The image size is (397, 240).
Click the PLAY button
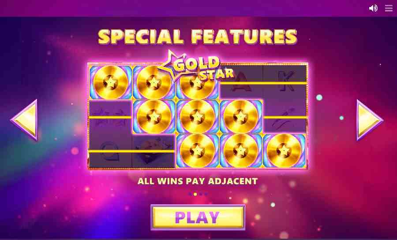[x=198, y=217]
